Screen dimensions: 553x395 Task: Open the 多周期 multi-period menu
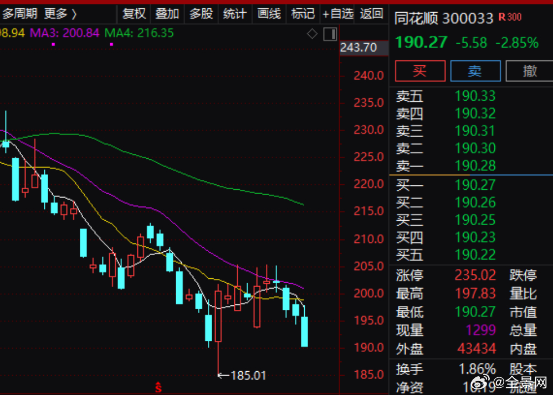(x=19, y=14)
